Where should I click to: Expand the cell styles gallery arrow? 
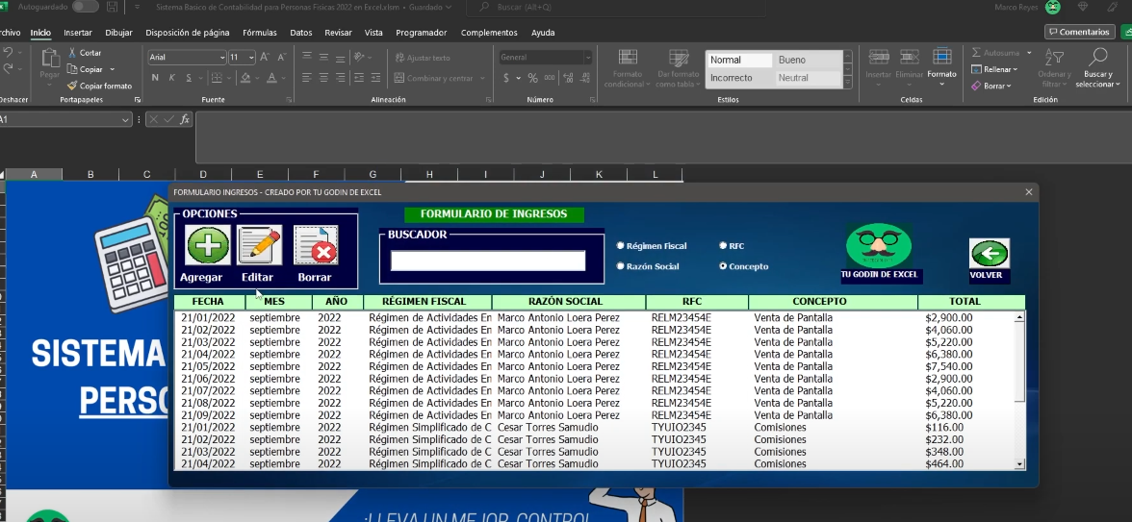tap(847, 84)
